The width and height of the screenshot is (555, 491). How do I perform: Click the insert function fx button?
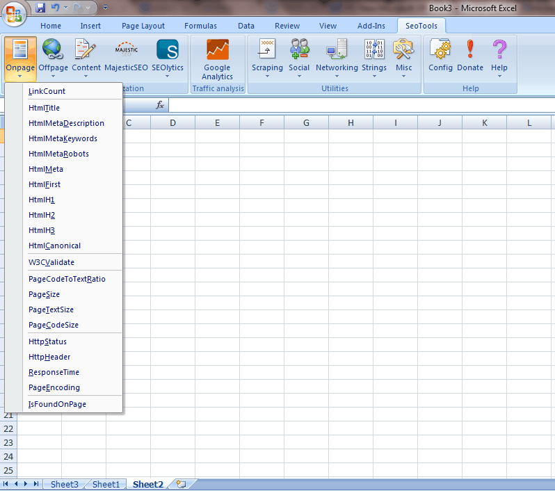160,105
